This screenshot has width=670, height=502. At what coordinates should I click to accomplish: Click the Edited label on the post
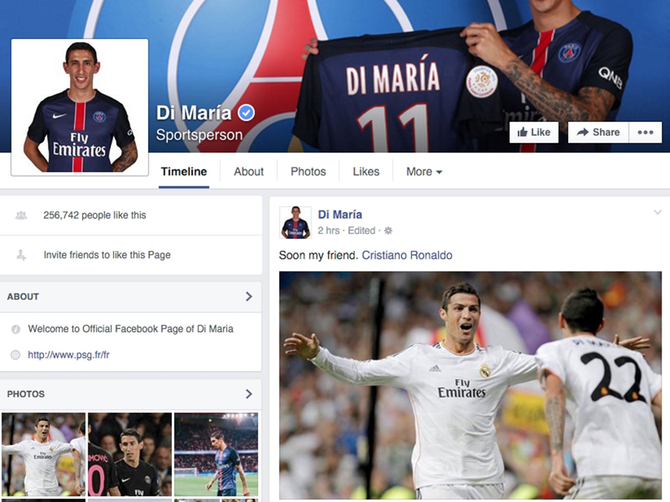361,231
